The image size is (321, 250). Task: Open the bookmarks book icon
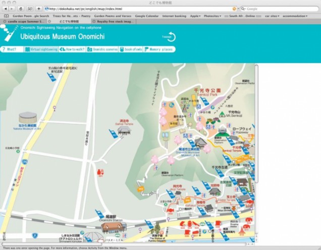tap(6, 16)
